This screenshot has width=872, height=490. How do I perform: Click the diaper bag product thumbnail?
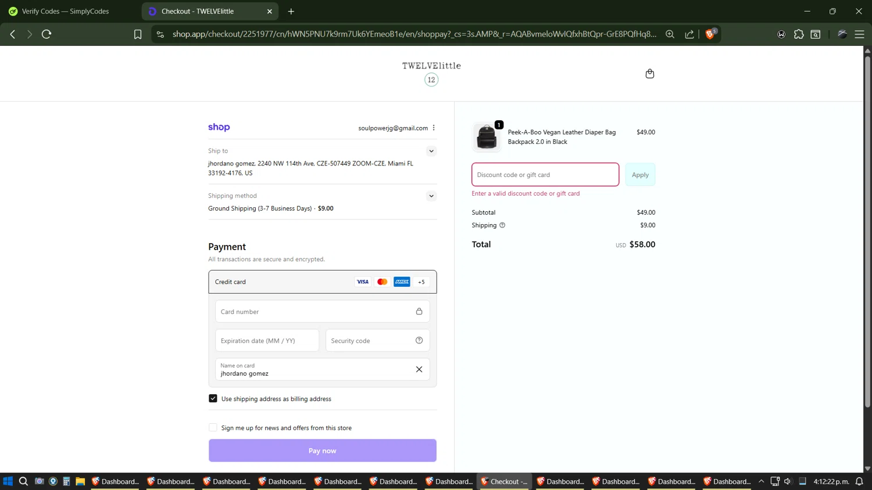[x=487, y=137]
